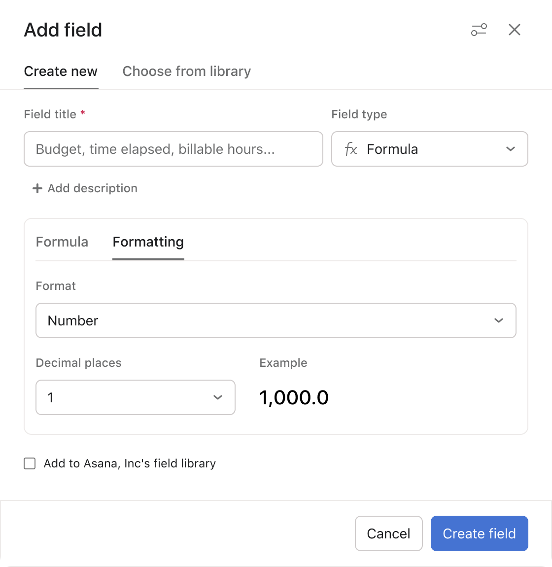Click the Format dropdown chevron arrow
This screenshot has height=567, width=552.
click(498, 320)
